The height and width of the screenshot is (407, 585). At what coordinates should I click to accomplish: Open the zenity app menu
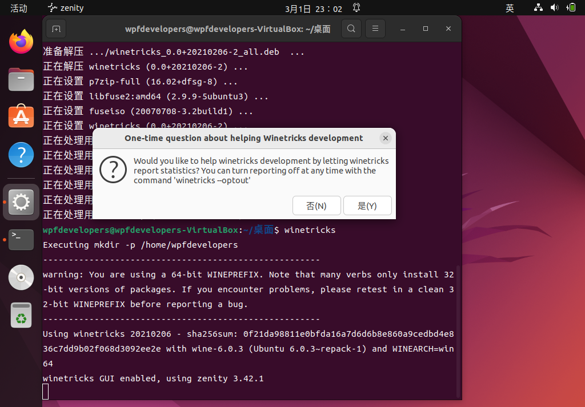pos(66,8)
